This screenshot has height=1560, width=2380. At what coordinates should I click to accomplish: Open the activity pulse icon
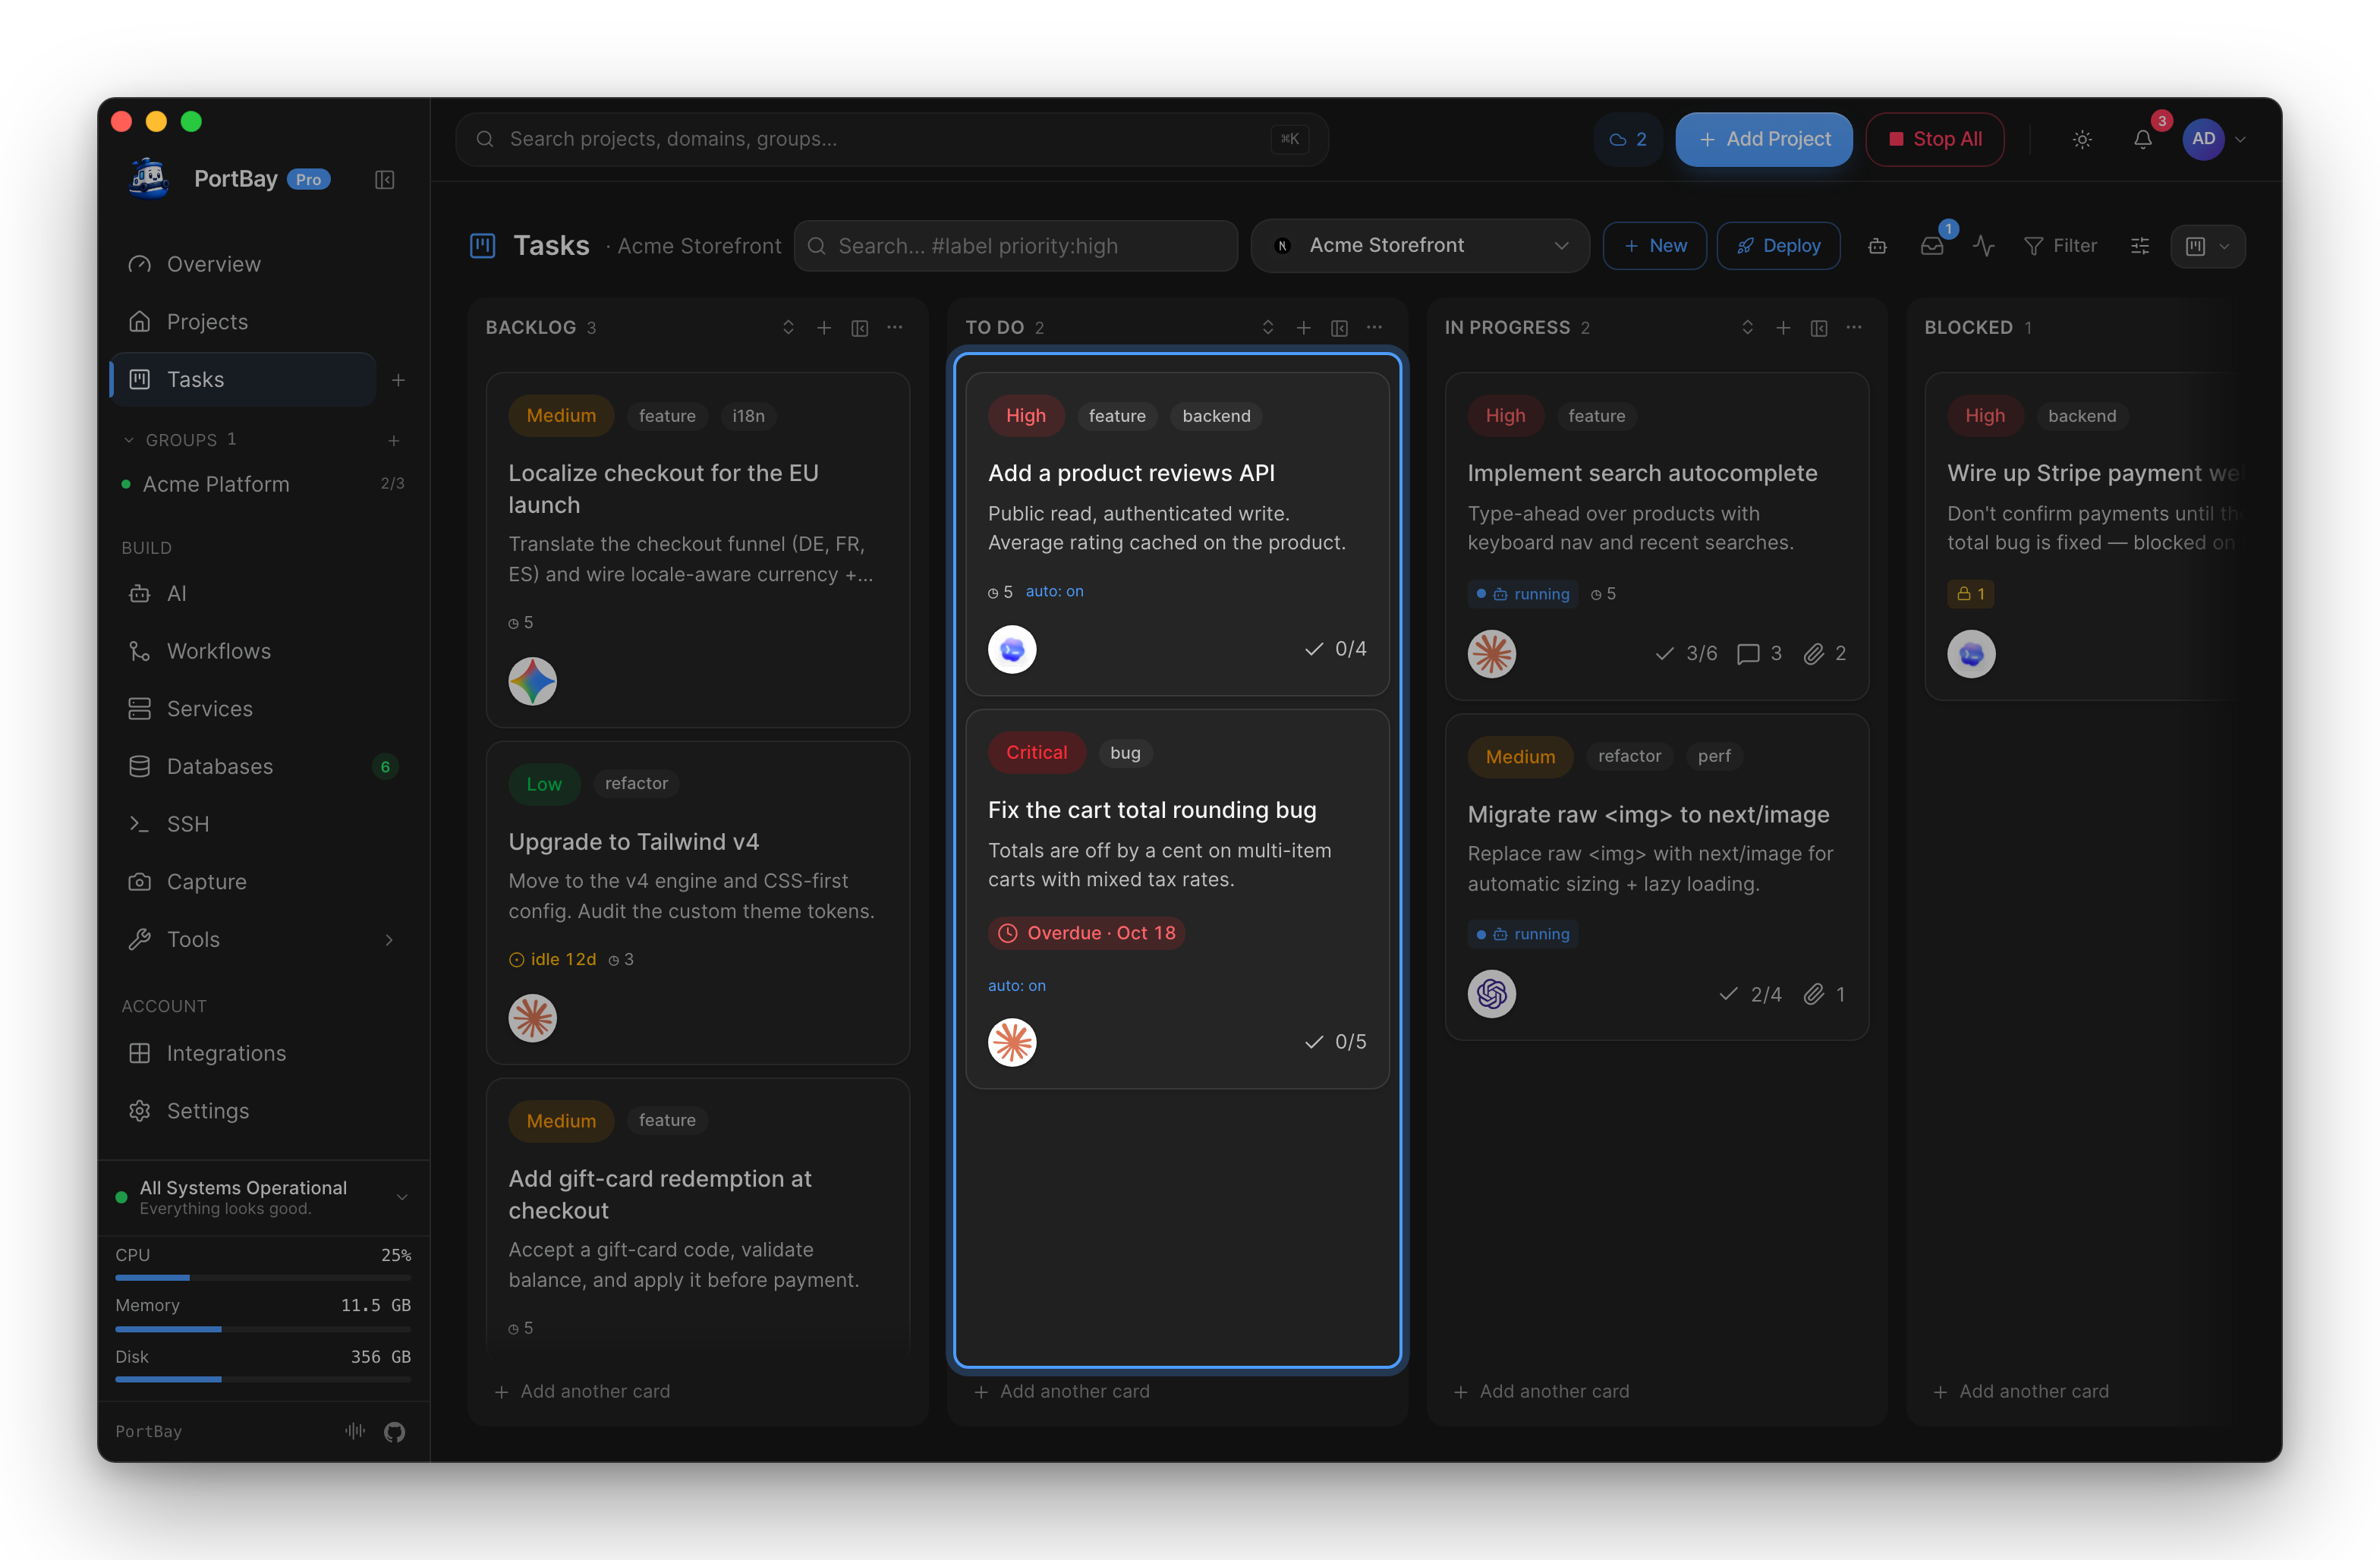1984,246
